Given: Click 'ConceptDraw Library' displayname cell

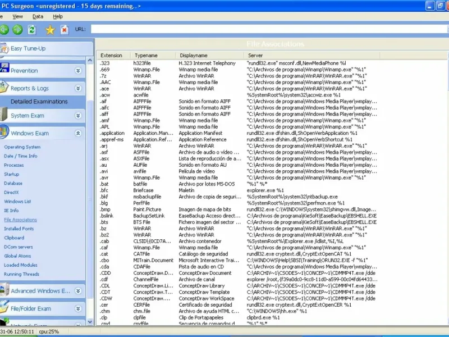Looking at the screenshot, I should click(201, 286).
